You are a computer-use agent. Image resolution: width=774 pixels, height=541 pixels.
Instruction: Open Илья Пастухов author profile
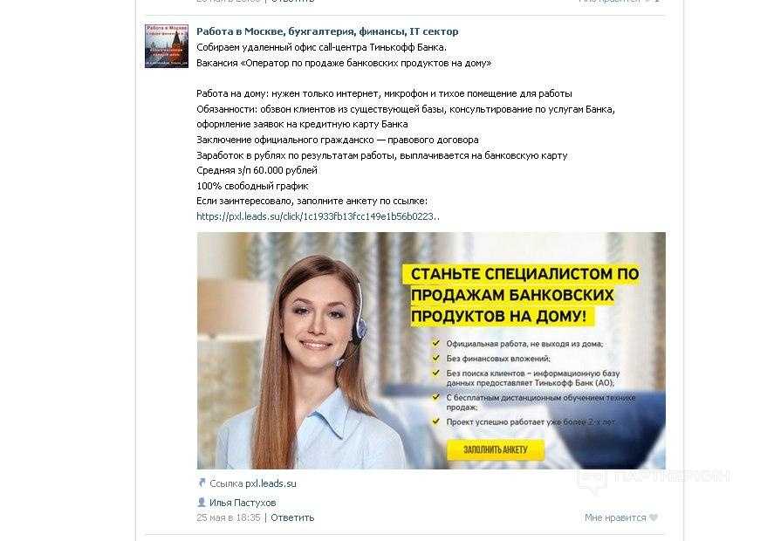(243, 503)
